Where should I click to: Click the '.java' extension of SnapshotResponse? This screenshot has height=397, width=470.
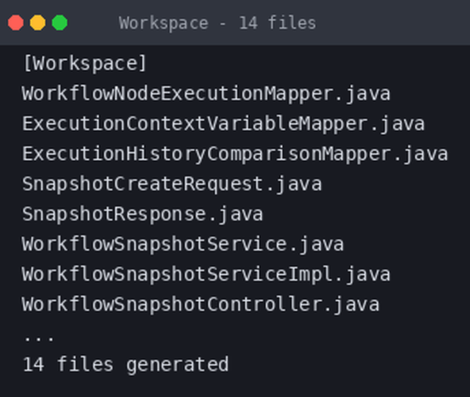236,214
